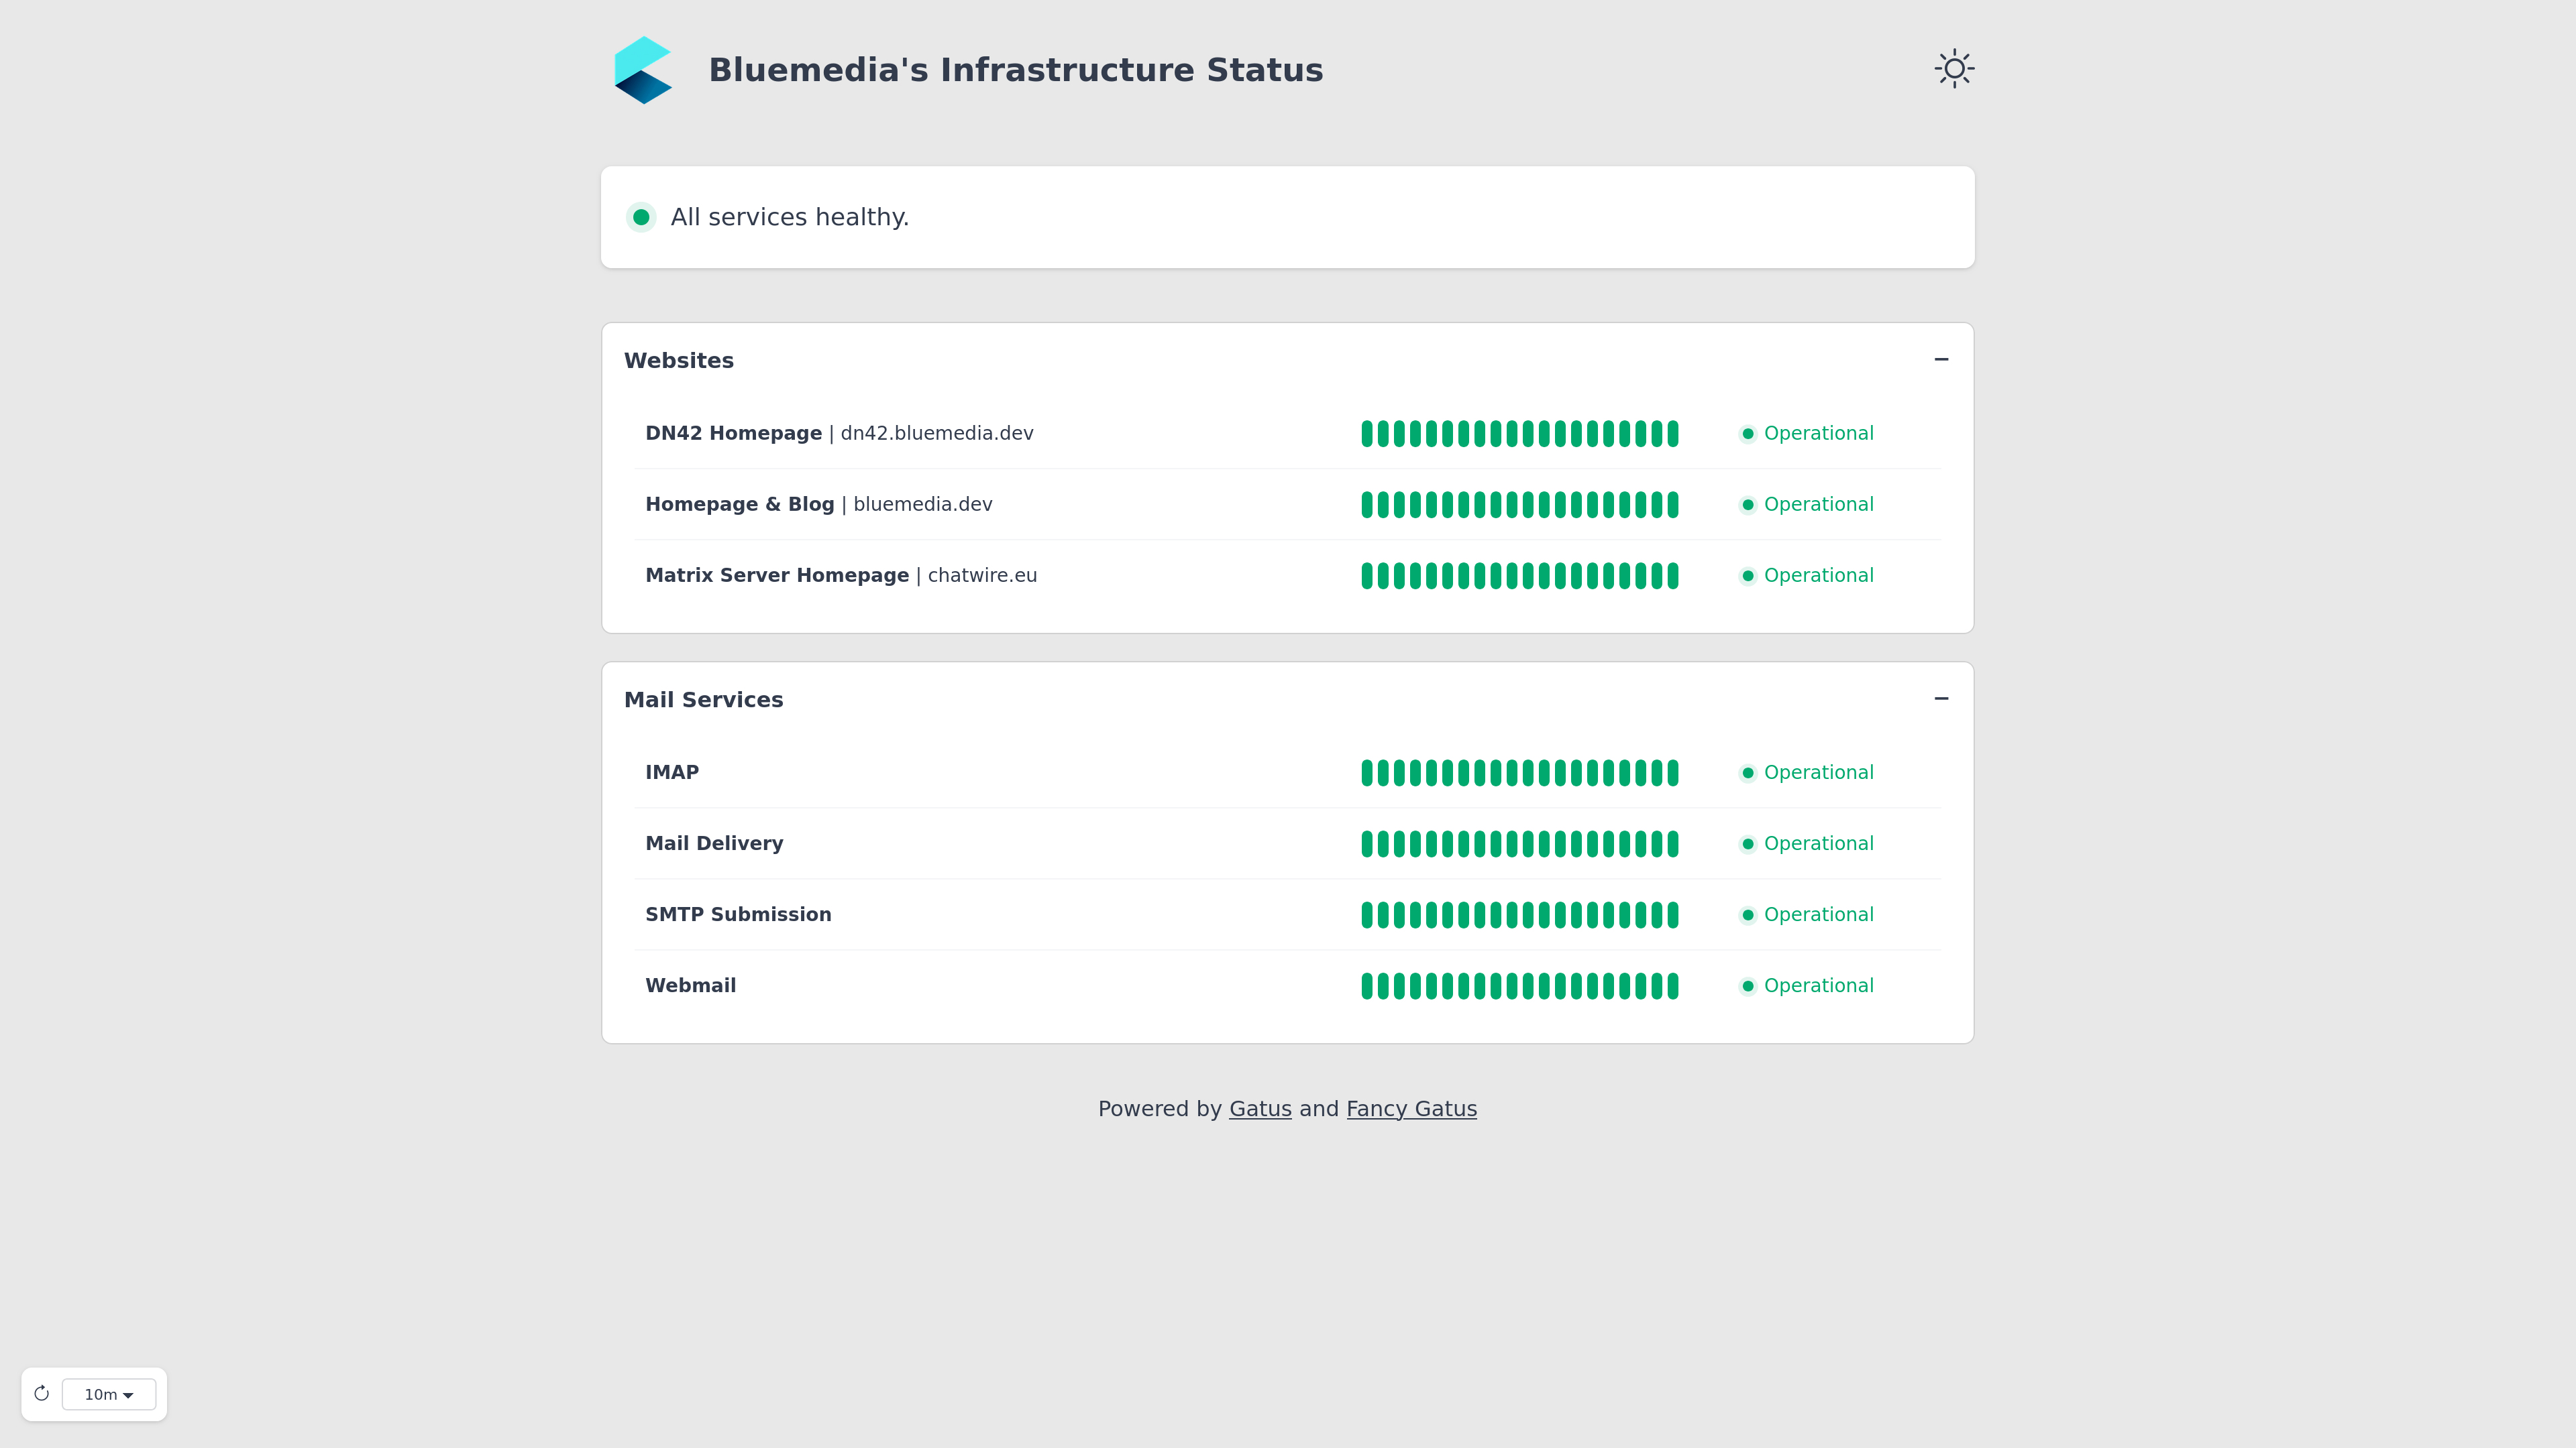Click the Bluemedia's Infrastructure Status title
This screenshot has width=2576, height=1448.
point(1016,70)
